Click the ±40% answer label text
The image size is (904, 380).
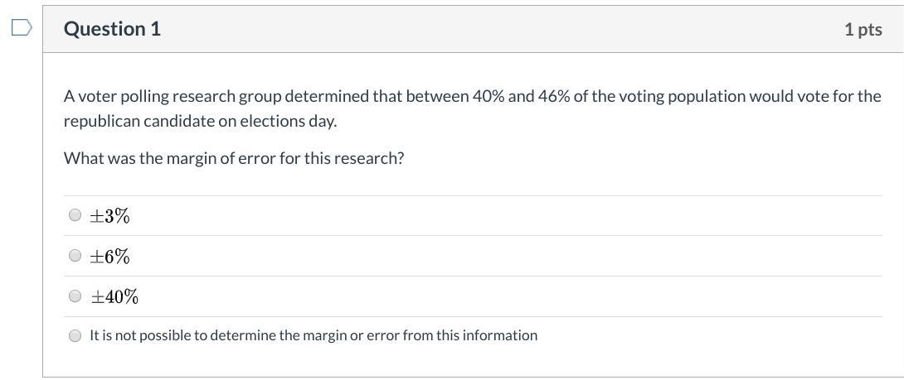click(x=114, y=296)
